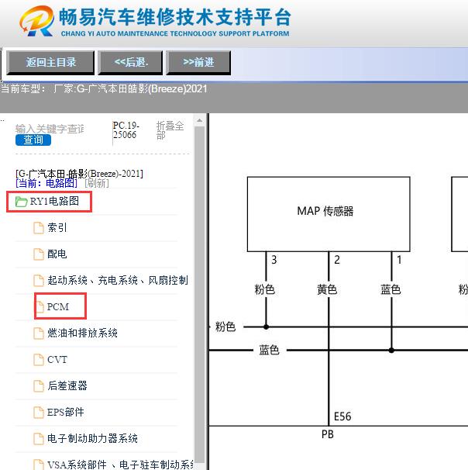Click the sidebar scrollbar up arrow
The width and height of the screenshot is (468, 470).
(199, 120)
